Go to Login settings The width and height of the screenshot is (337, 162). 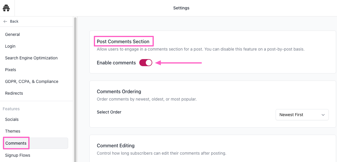(10, 46)
